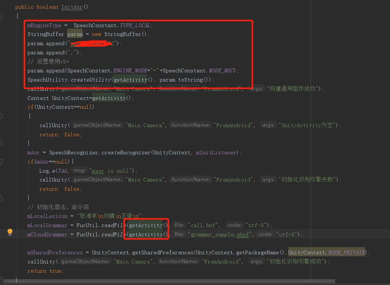
Task: Click the createUtility method call
Action: (x=91, y=80)
